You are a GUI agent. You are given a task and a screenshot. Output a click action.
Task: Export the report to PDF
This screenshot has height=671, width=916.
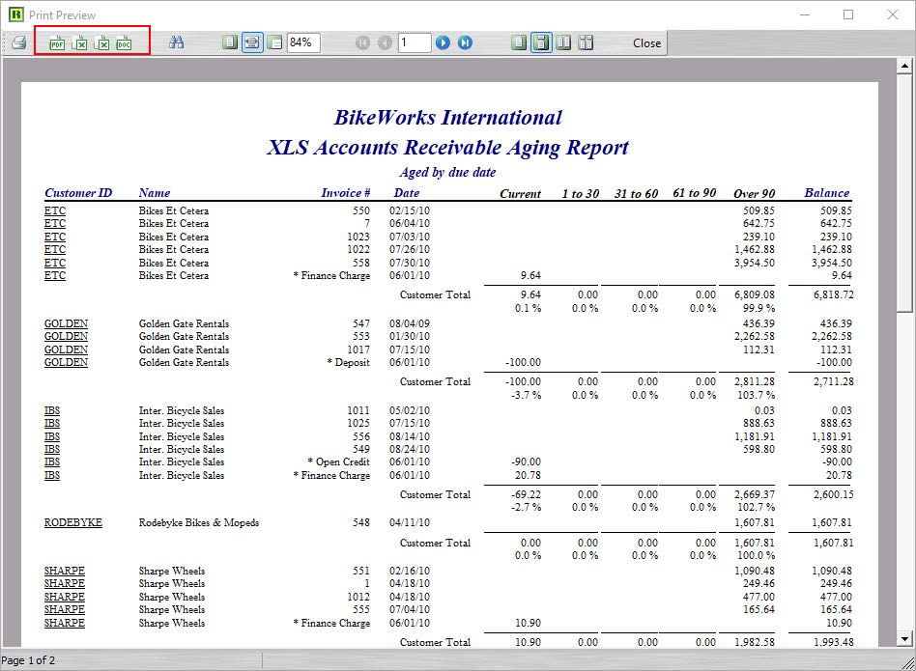pos(57,42)
